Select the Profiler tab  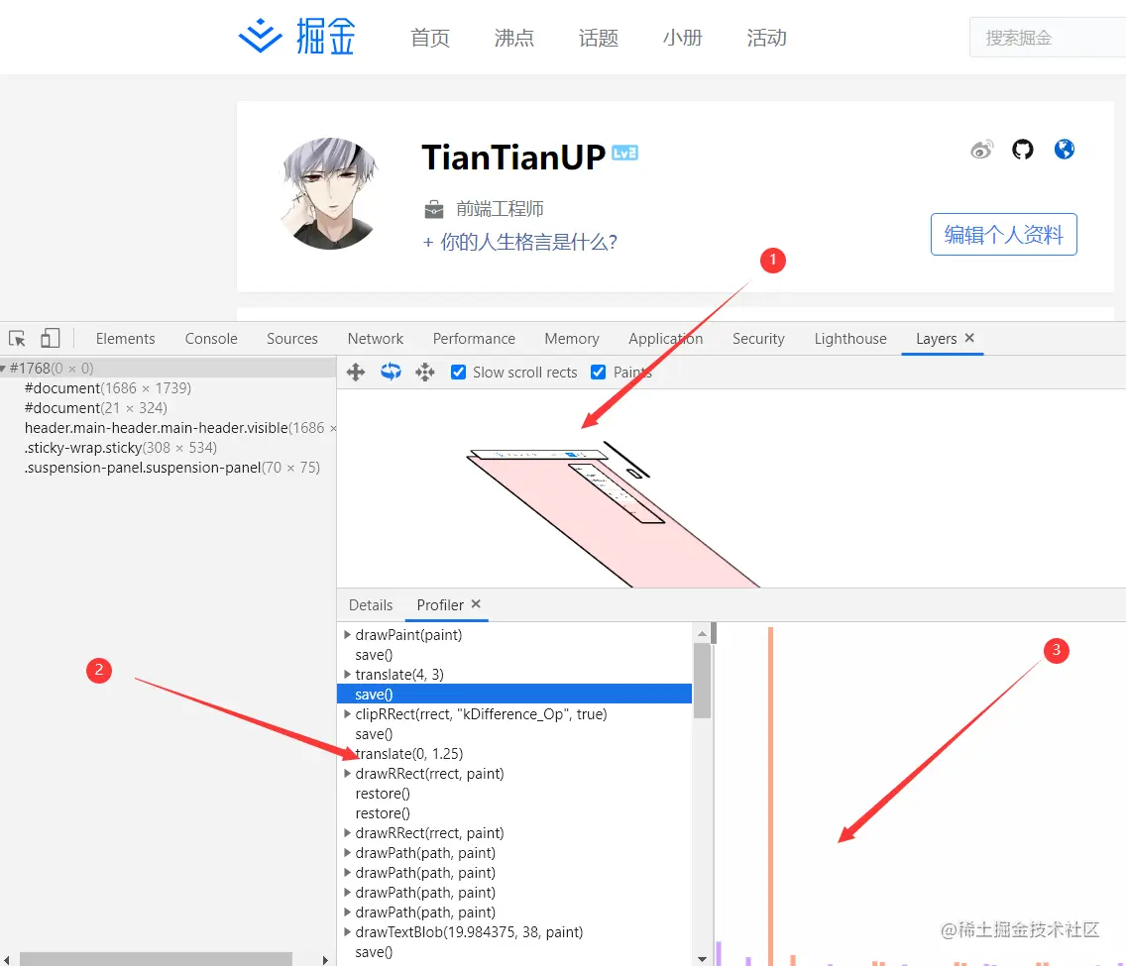pyautogui.click(x=440, y=605)
